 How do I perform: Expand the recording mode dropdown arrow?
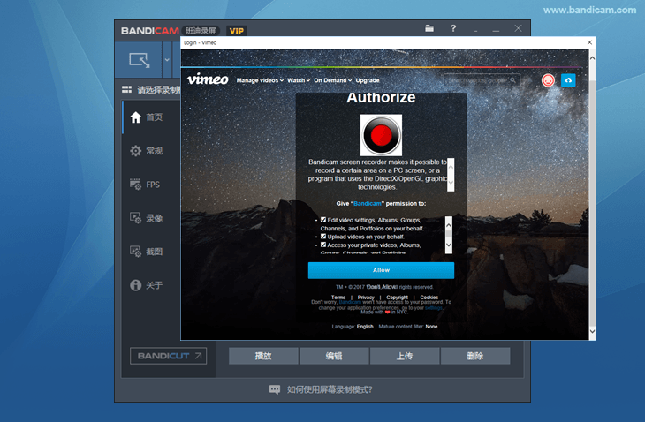[x=167, y=60]
